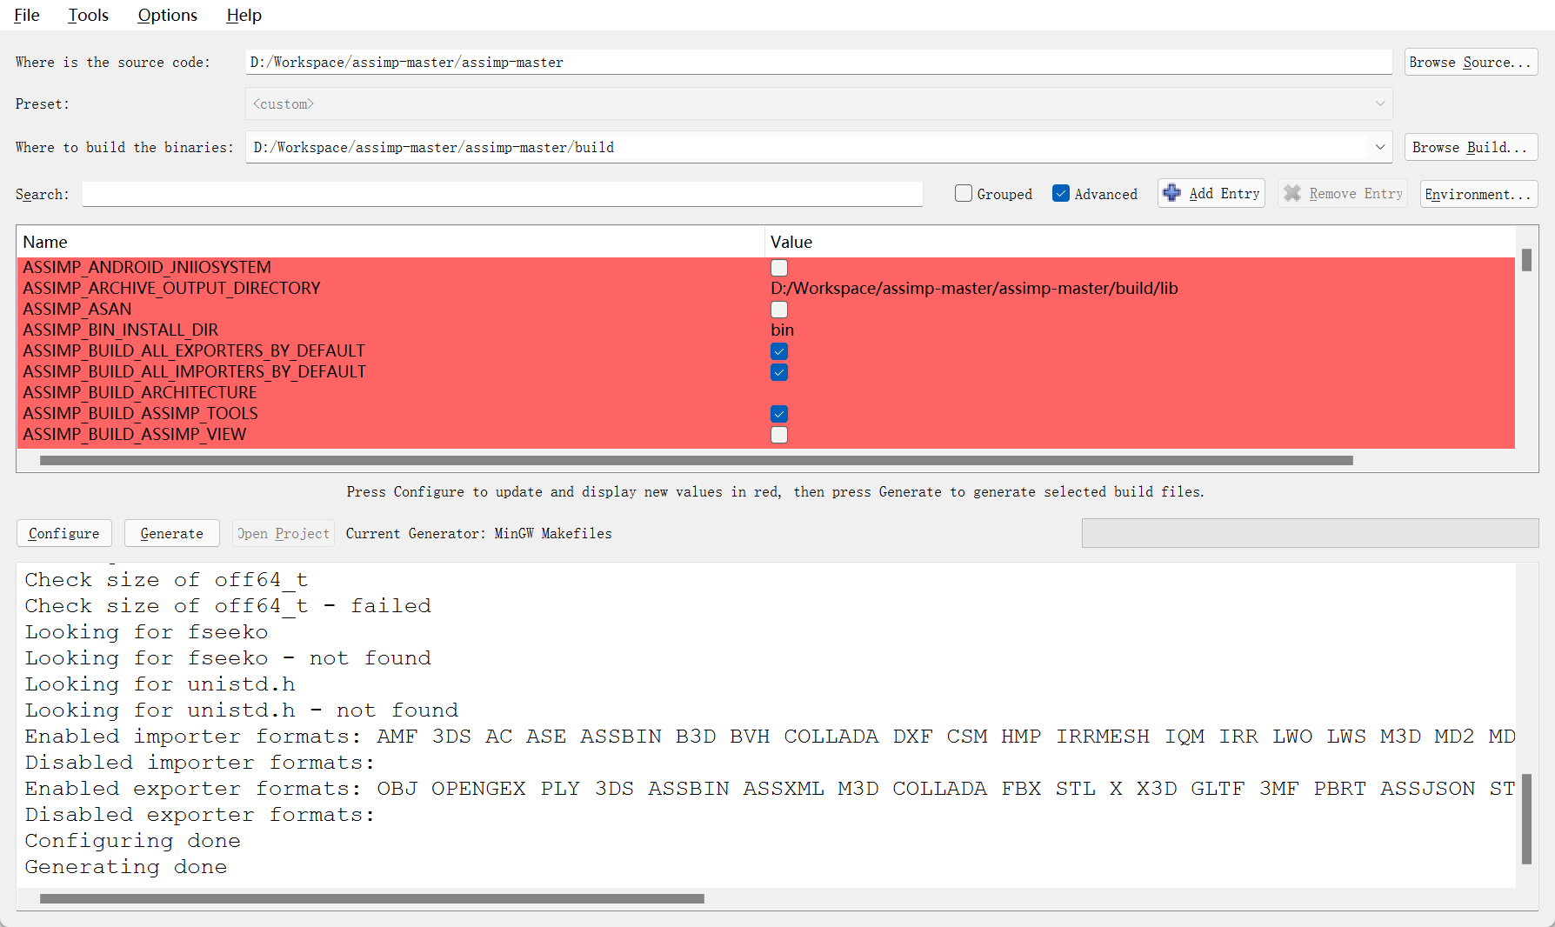
Task: Enable the Grouped checkbox
Action: (x=963, y=193)
